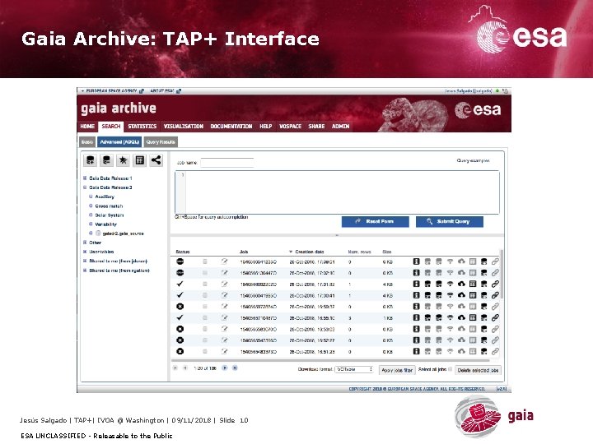Click table view icon on the 16:58:10 job
The width and height of the screenshot is (593, 444).
tap(473, 318)
